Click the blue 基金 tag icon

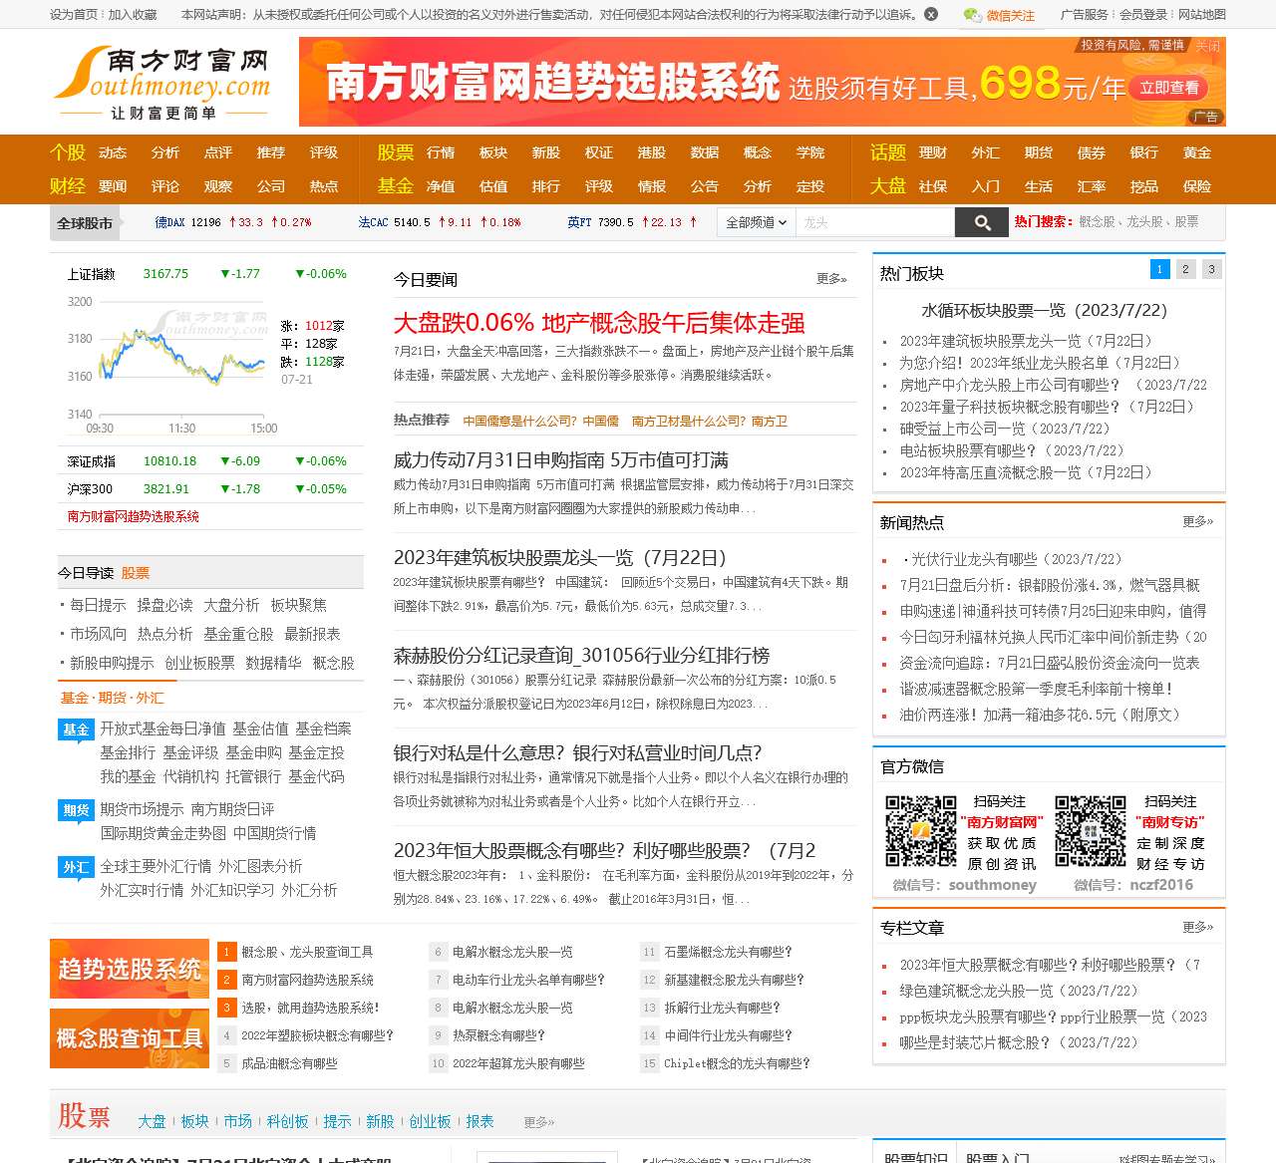[x=76, y=729]
